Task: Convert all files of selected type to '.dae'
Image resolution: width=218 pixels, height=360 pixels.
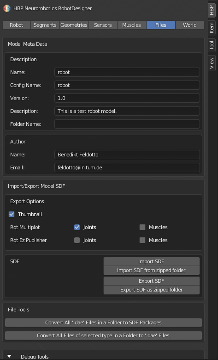Action: (103, 335)
